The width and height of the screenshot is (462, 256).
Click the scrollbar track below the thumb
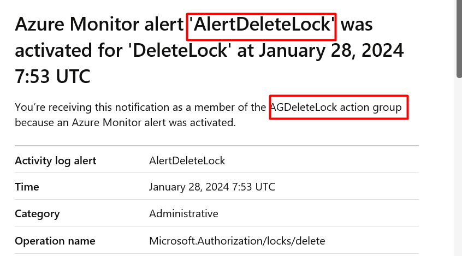[x=459, y=167]
